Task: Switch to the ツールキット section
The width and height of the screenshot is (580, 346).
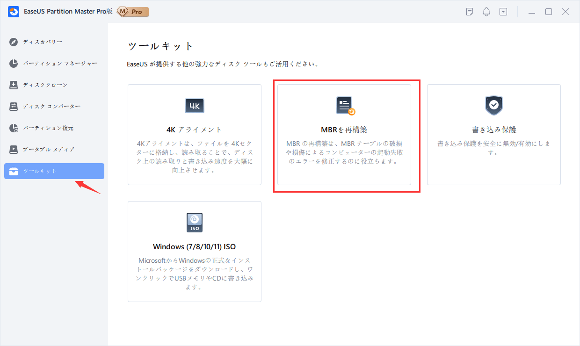Action: coord(54,171)
